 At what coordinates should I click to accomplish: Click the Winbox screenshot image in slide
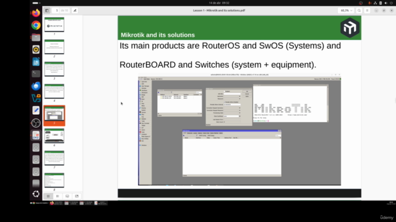(239, 129)
